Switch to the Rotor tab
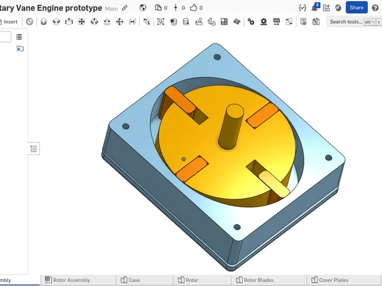Screen dimensions: 382x286 pos(202,280)
